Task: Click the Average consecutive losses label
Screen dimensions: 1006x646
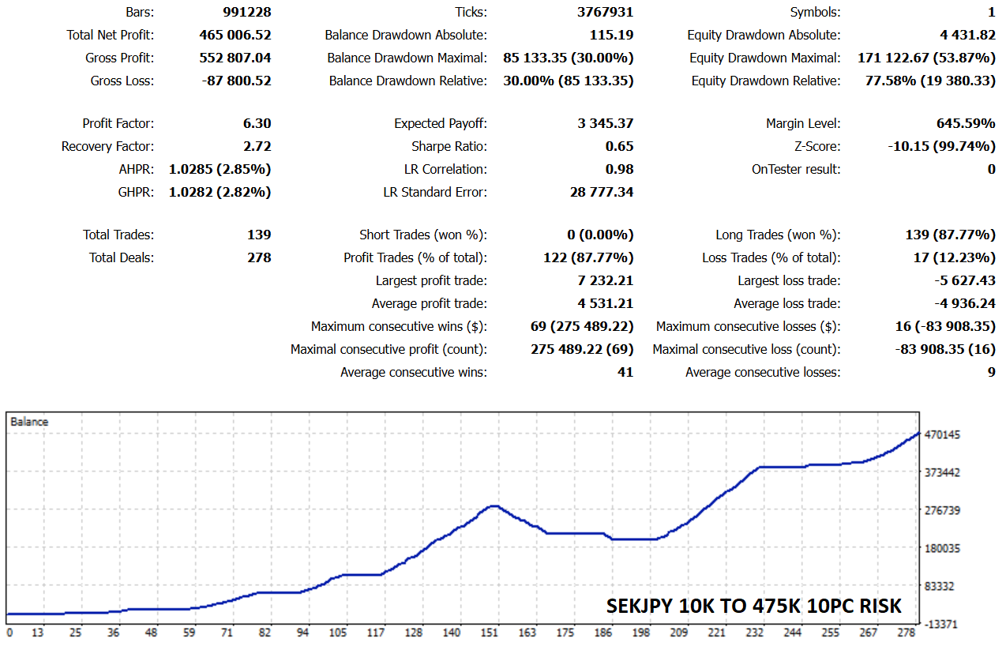Action: pos(763,373)
